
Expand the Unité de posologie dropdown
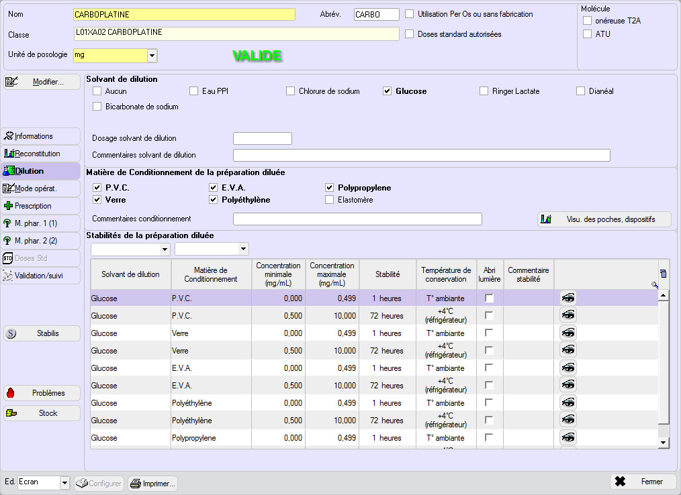pyautogui.click(x=152, y=56)
